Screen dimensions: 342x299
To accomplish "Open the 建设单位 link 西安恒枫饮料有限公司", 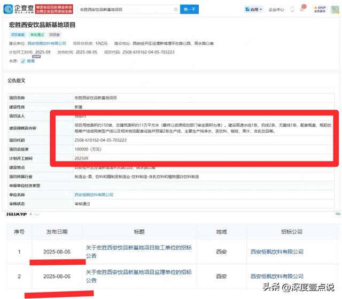I will 47,43.
